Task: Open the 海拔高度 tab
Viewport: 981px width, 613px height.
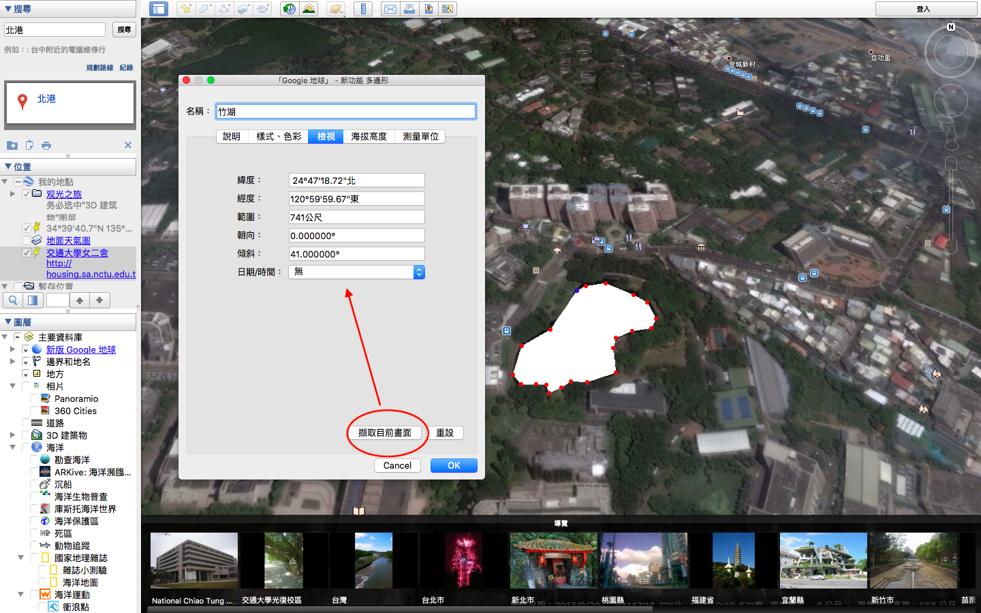Action: pos(369,136)
